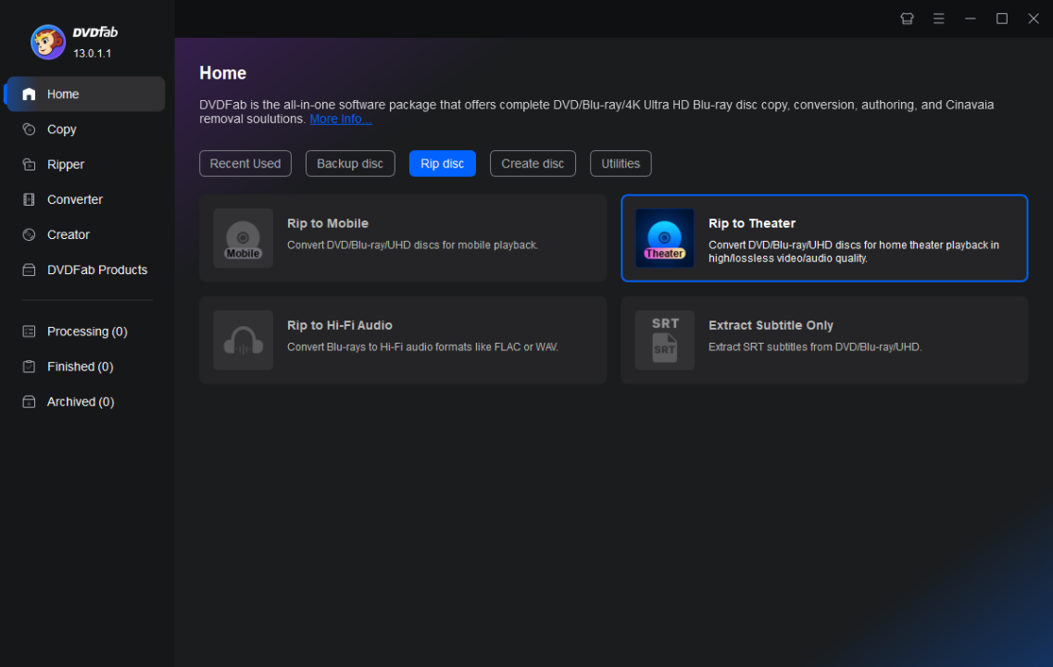Viewport: 1053px width, 667px height.
Task: Open the Creator module
Action: pos(85,234)
